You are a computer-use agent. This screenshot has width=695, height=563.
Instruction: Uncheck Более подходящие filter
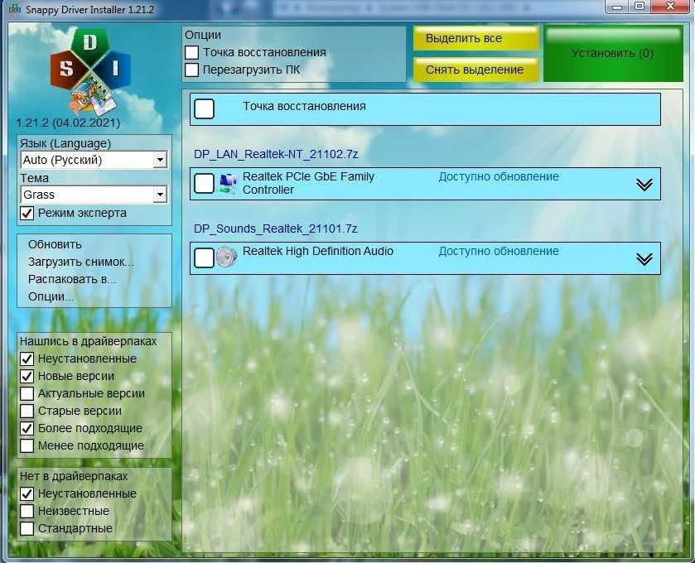[x=27, y=428]
